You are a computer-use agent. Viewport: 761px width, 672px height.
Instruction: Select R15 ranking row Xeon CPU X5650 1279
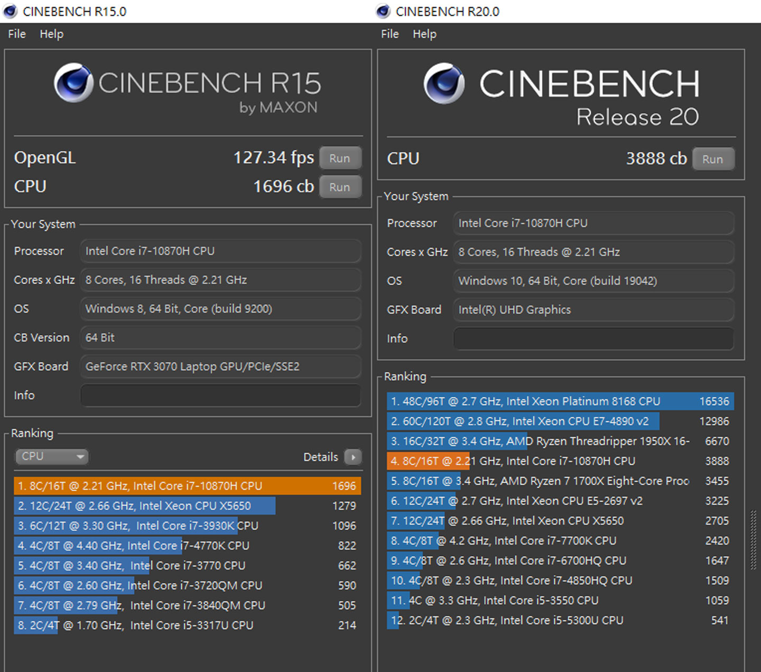click(x=188, y=506)
